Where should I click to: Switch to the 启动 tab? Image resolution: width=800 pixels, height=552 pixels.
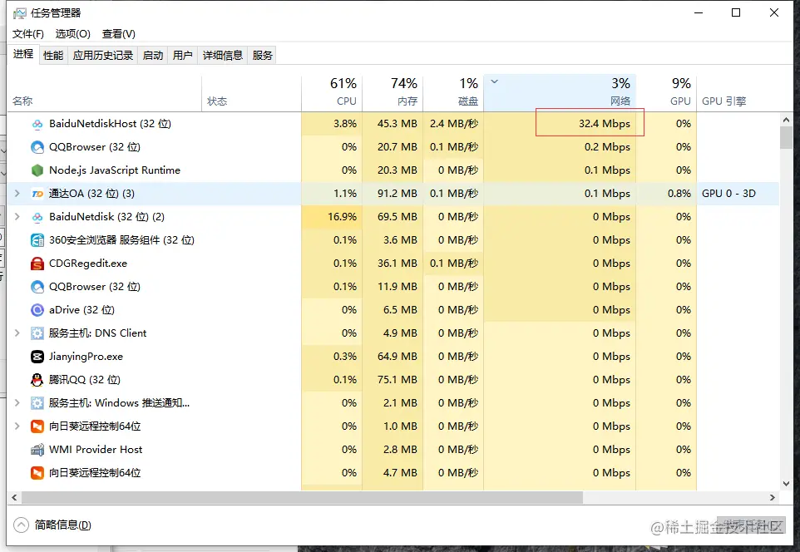click(152, 55)
